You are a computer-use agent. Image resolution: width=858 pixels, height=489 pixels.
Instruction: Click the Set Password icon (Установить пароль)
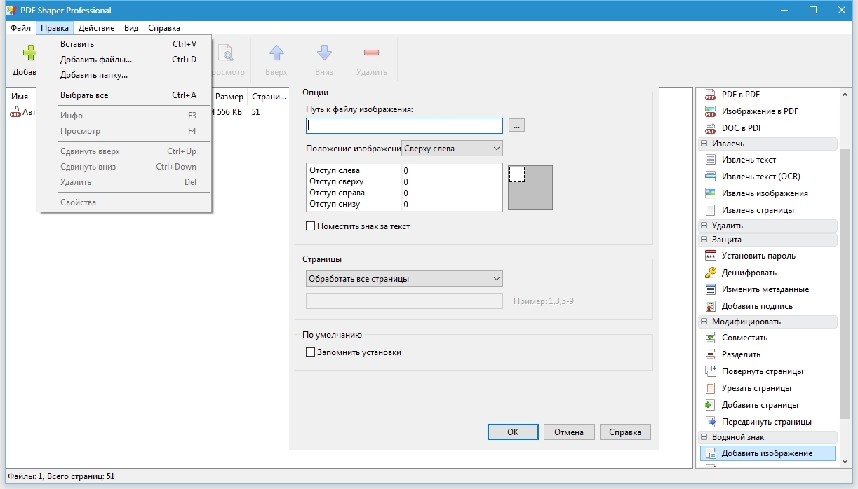pos(710,256)
